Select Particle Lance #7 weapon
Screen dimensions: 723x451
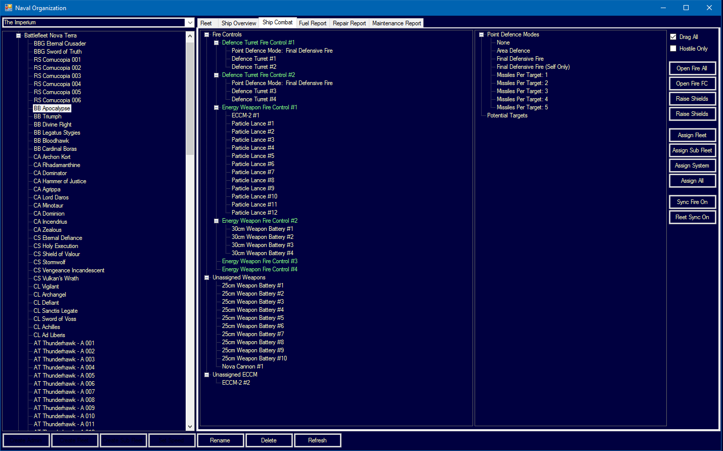point(253,172)
